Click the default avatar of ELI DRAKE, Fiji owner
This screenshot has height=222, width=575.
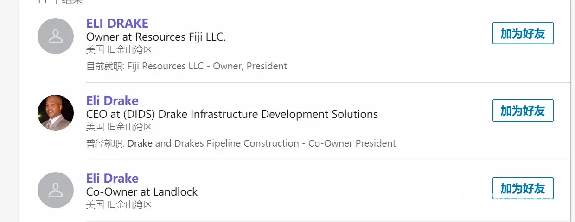click(56, 36)
